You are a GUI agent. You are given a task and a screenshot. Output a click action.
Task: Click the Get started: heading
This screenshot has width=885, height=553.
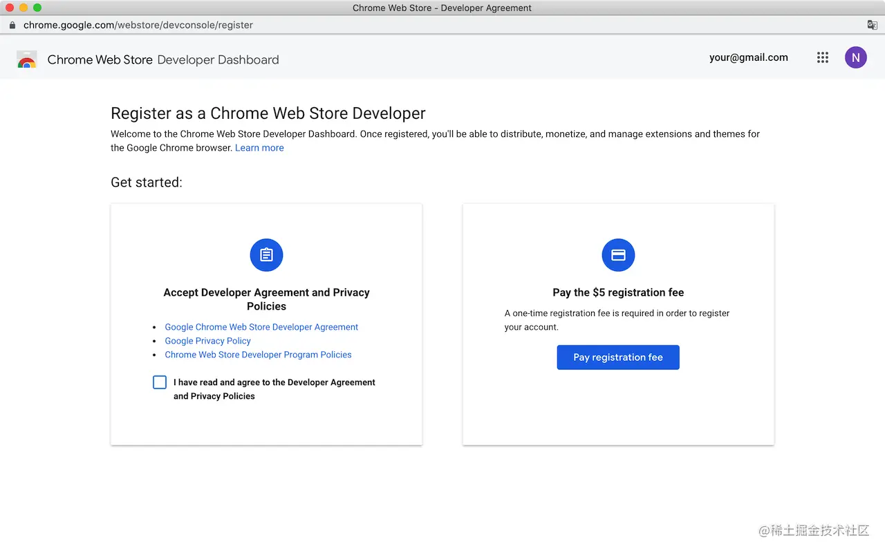147,182
